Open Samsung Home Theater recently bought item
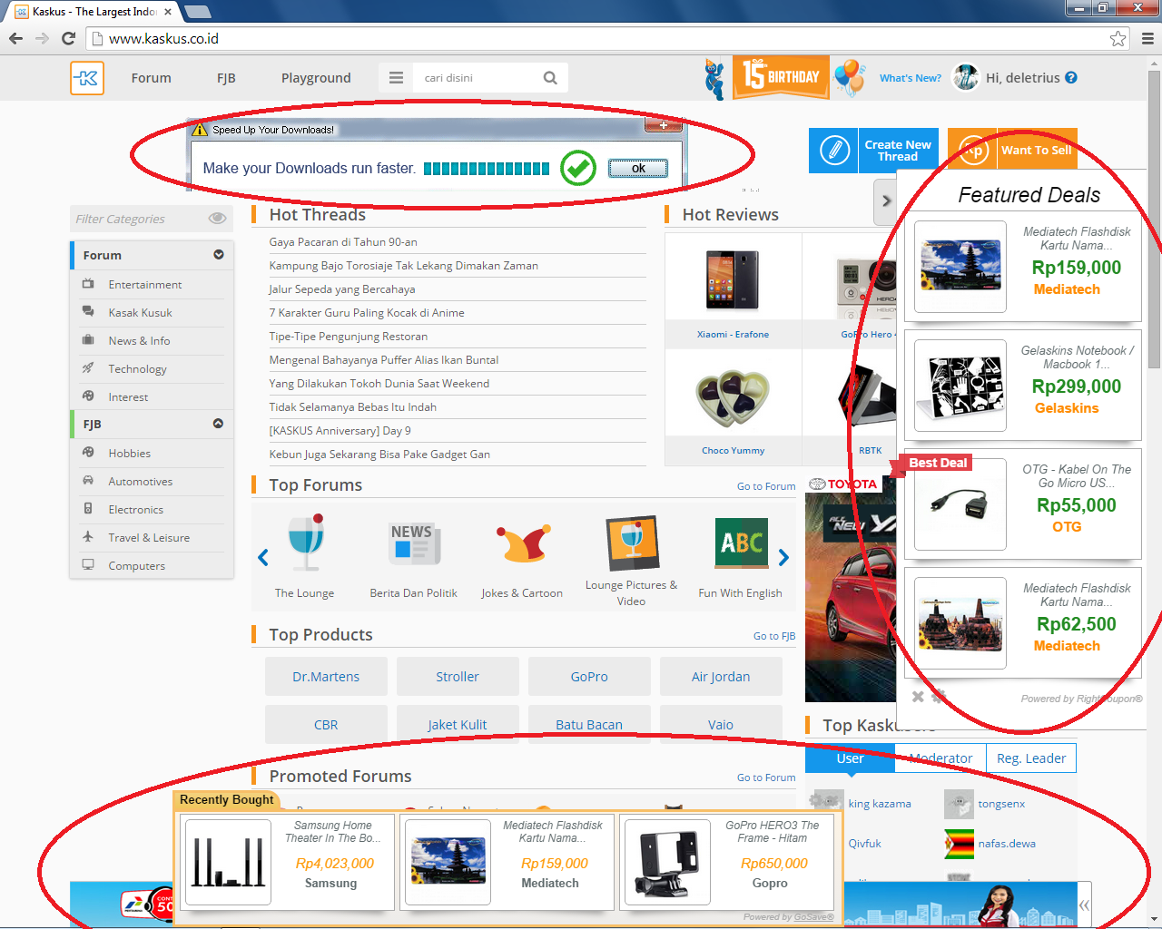Image resolution: width=1162 pixels, height=929 pixels. [x=288, y=862]
